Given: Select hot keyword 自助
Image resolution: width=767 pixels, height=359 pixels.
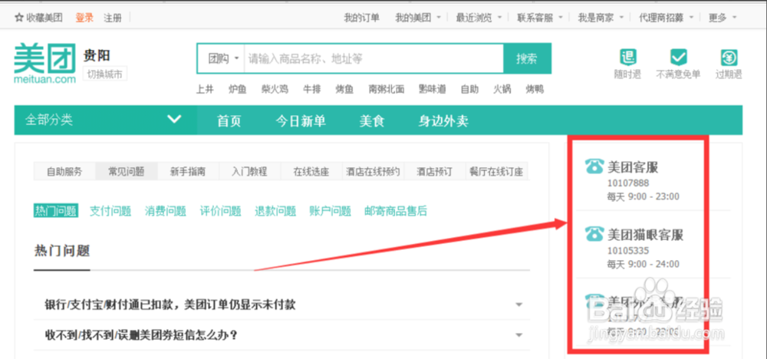Looking at the screenshot, I should (x=469, y=90).
